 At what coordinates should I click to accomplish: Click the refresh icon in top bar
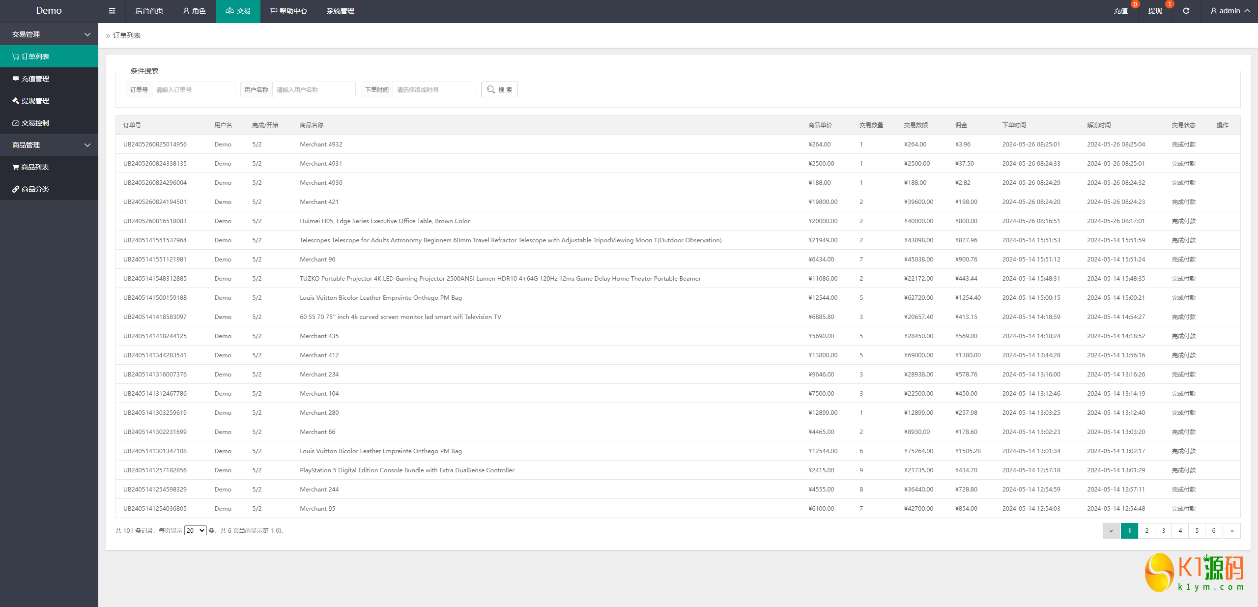[1186, 11]
